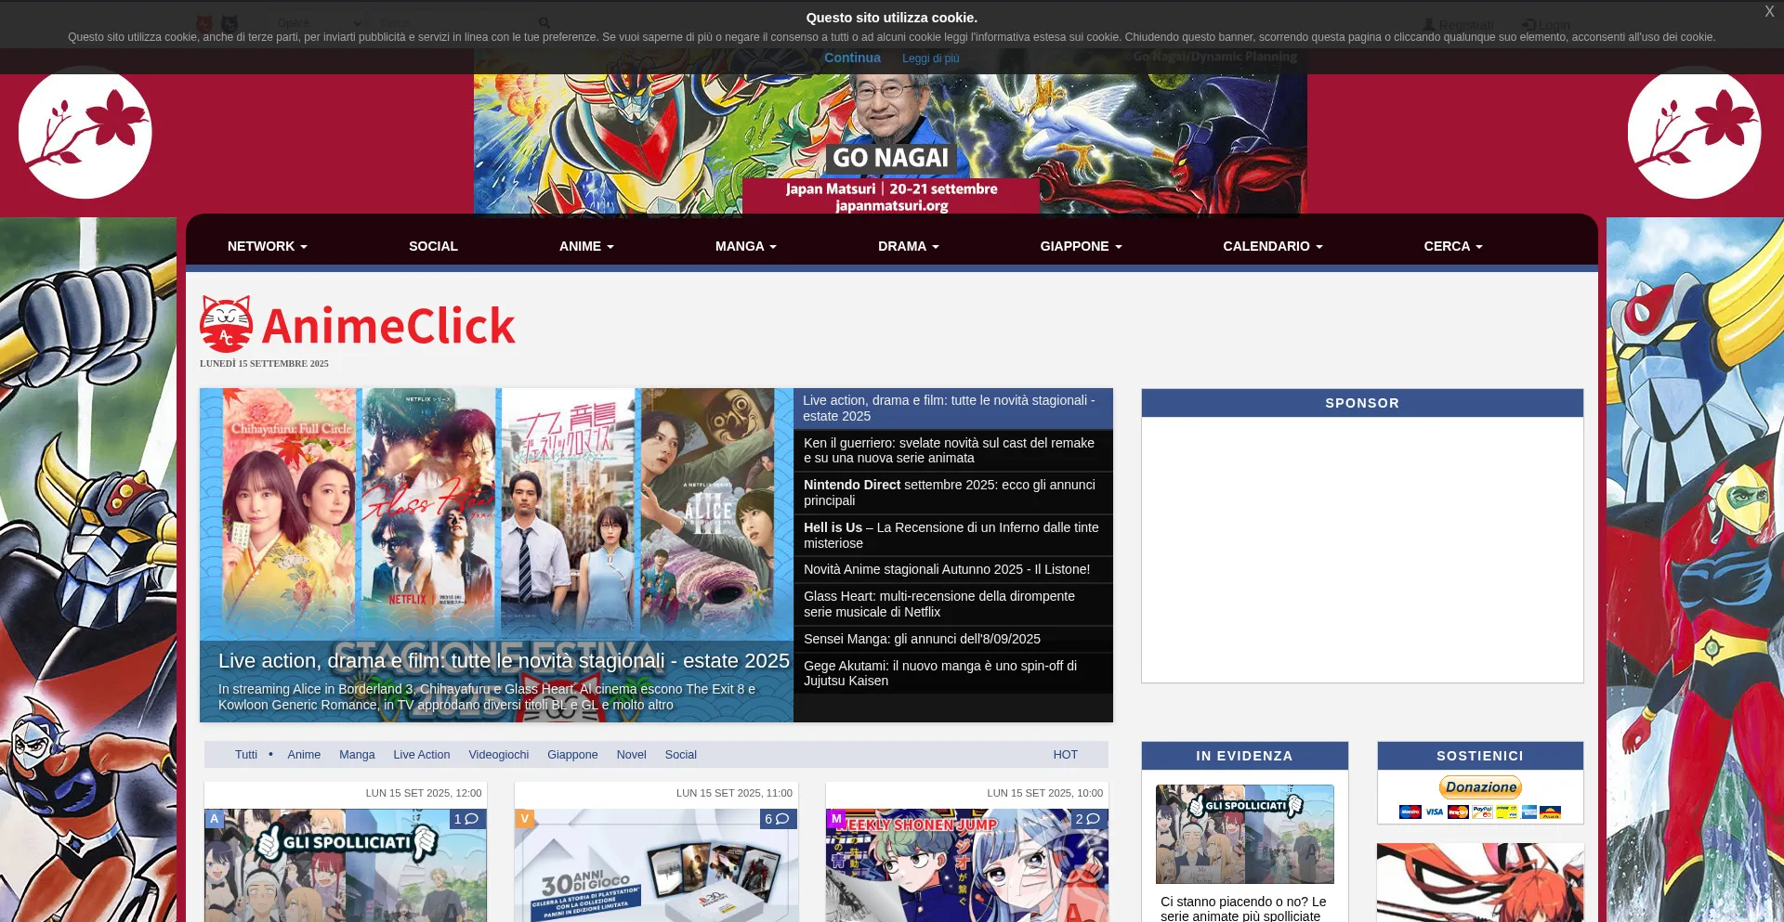Open the Chihayafuru Full Circle poster
The image size is (1784, 922).
290,513
